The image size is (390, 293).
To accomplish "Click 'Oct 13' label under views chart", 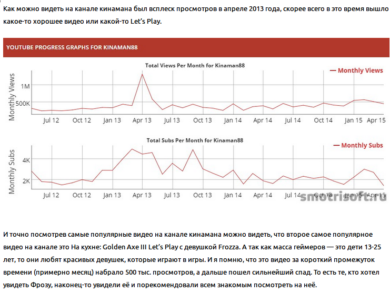I will click(203, 120).
